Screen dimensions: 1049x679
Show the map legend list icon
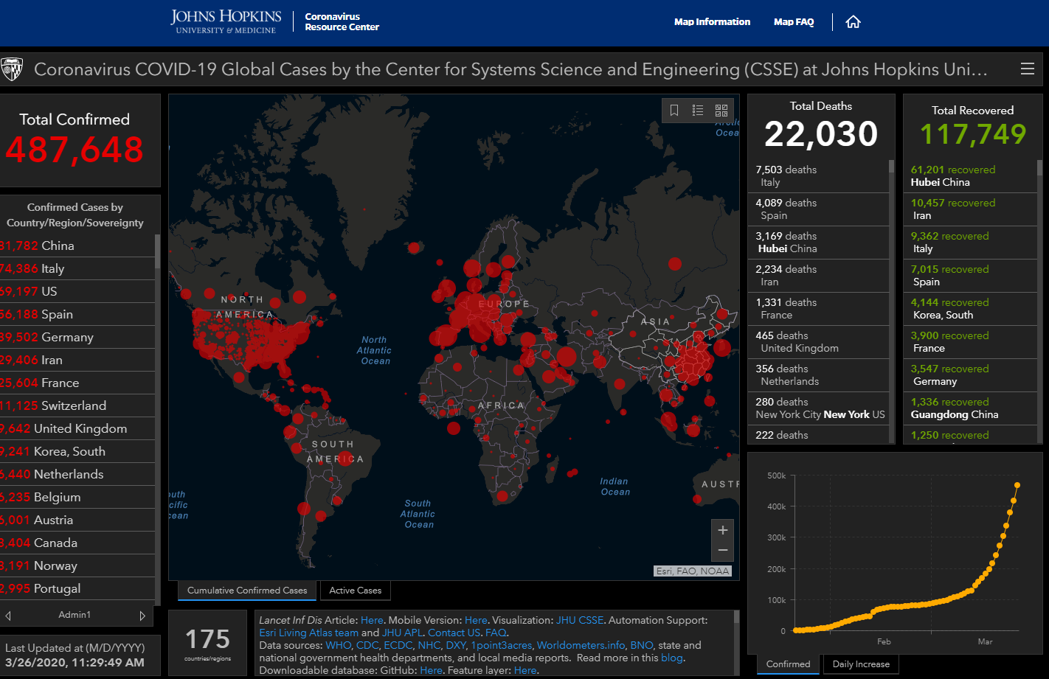[698, 111]
